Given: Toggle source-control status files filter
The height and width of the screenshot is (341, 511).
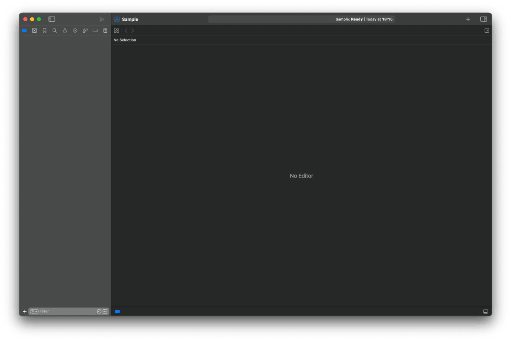Looking at the screenshot, I should (105, 311).
